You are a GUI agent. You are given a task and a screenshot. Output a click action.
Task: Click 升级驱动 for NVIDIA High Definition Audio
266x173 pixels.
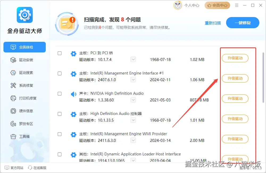tap(235, 98)
